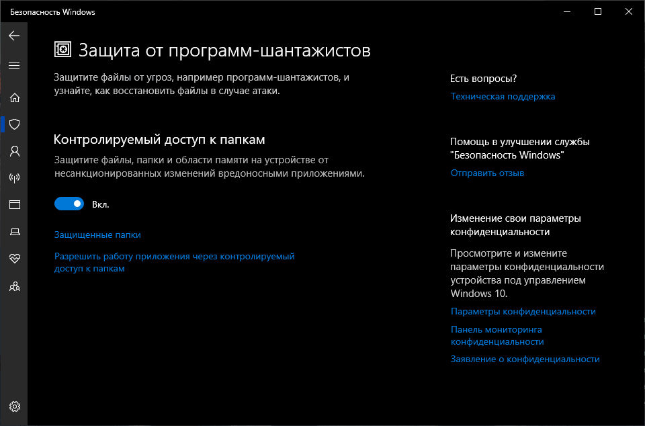
Task: Open Параметры конфиденциальности link
Action: tap(523, 312)
